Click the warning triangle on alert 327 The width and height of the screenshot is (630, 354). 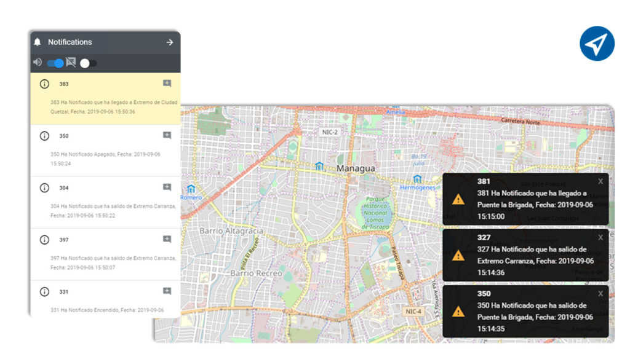click(458, 256)
